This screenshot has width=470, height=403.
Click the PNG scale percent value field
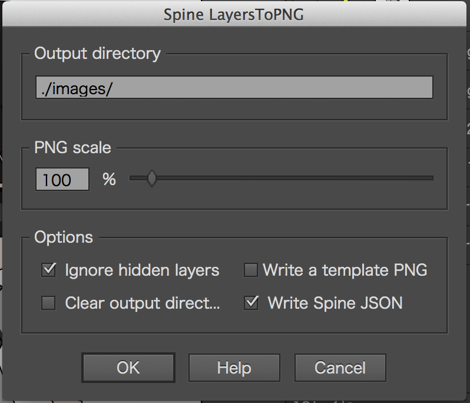pyautogui.click(x=62, y=179)
